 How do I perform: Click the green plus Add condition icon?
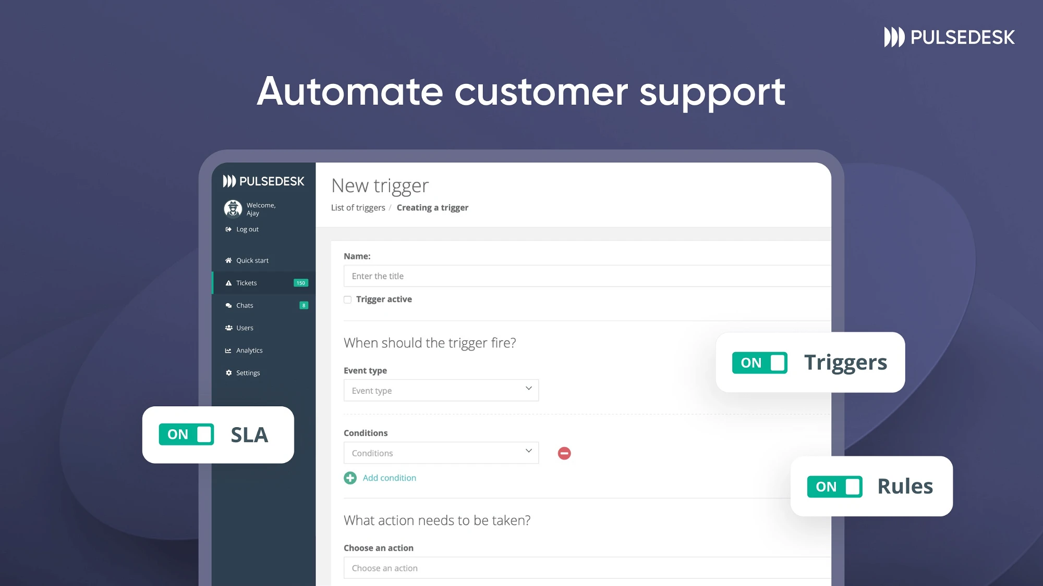click(350, 478)
